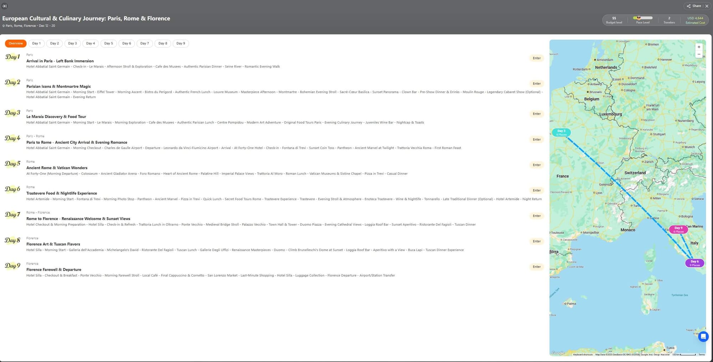Select the Day 3 map marker

tap(561, 133)
